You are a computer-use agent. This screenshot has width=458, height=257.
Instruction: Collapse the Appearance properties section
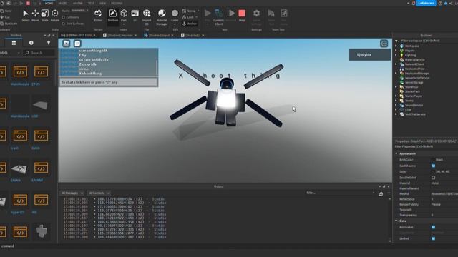pyautogui.click(x=396, y=153)
